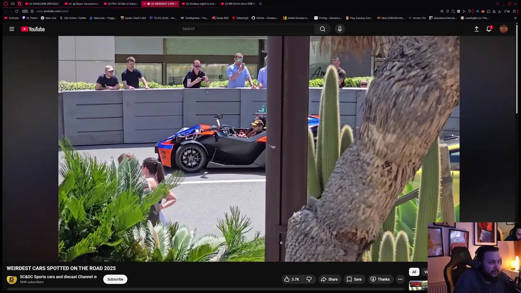Open SC&DC Sports cars and diecast Channel
This screenshot has width=521, height=293.
coord(56,277)
